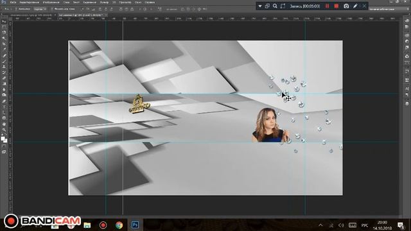Select the Move tool
This screenshot has height=231, width=411.
[4, 21]
